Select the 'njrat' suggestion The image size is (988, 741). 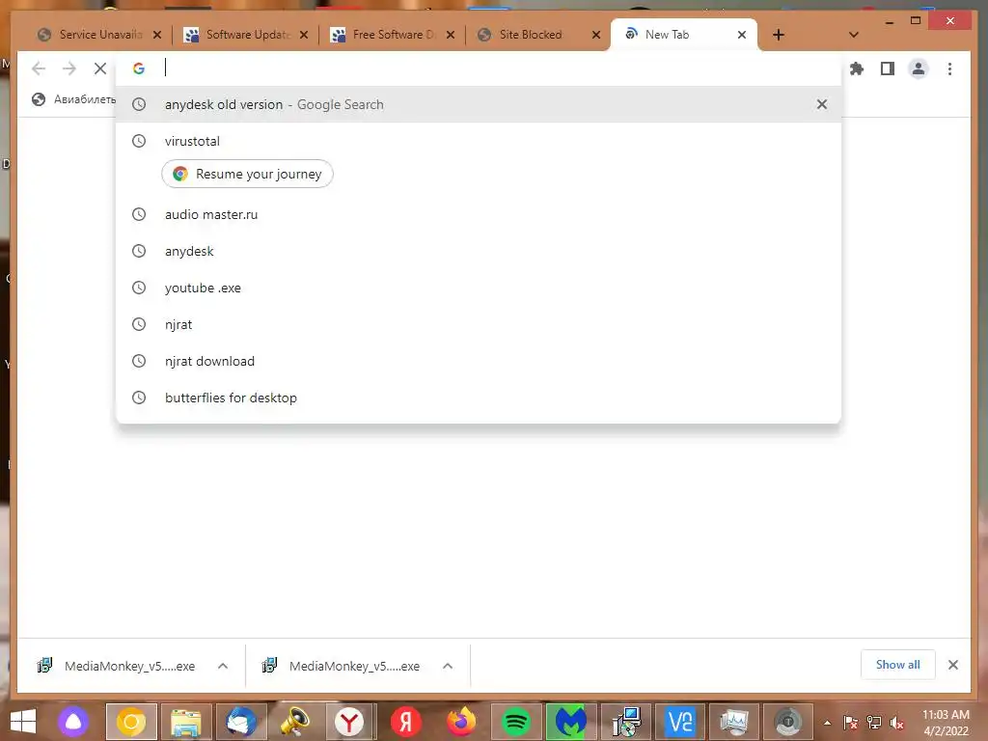pyautogui.click(x=479, y=324)
